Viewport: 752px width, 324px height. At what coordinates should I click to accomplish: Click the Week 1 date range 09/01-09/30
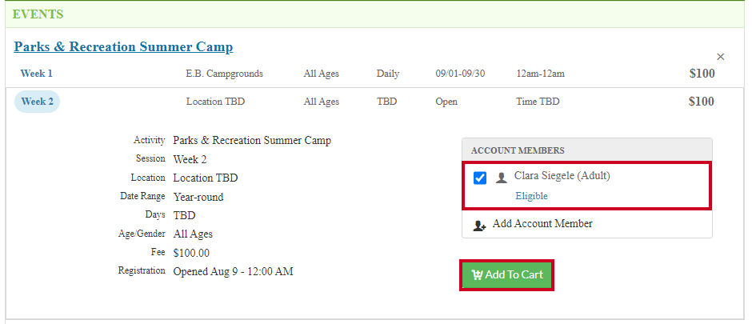(x=460, y=74)
